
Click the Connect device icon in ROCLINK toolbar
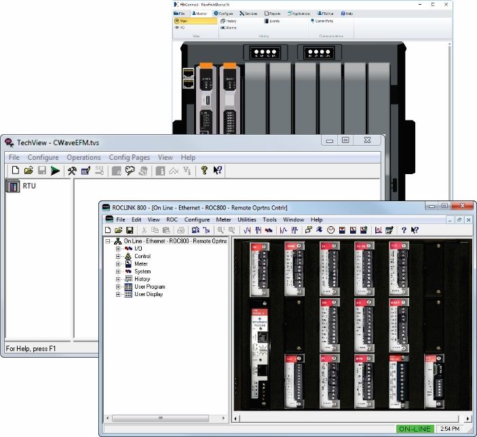pyautogui.click(x=195, y=230)
